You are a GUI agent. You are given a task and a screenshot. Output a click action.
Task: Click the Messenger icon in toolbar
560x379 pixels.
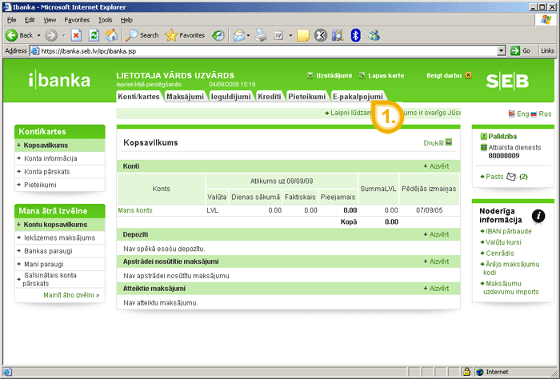pyautogui.click(x=374, y=35)
